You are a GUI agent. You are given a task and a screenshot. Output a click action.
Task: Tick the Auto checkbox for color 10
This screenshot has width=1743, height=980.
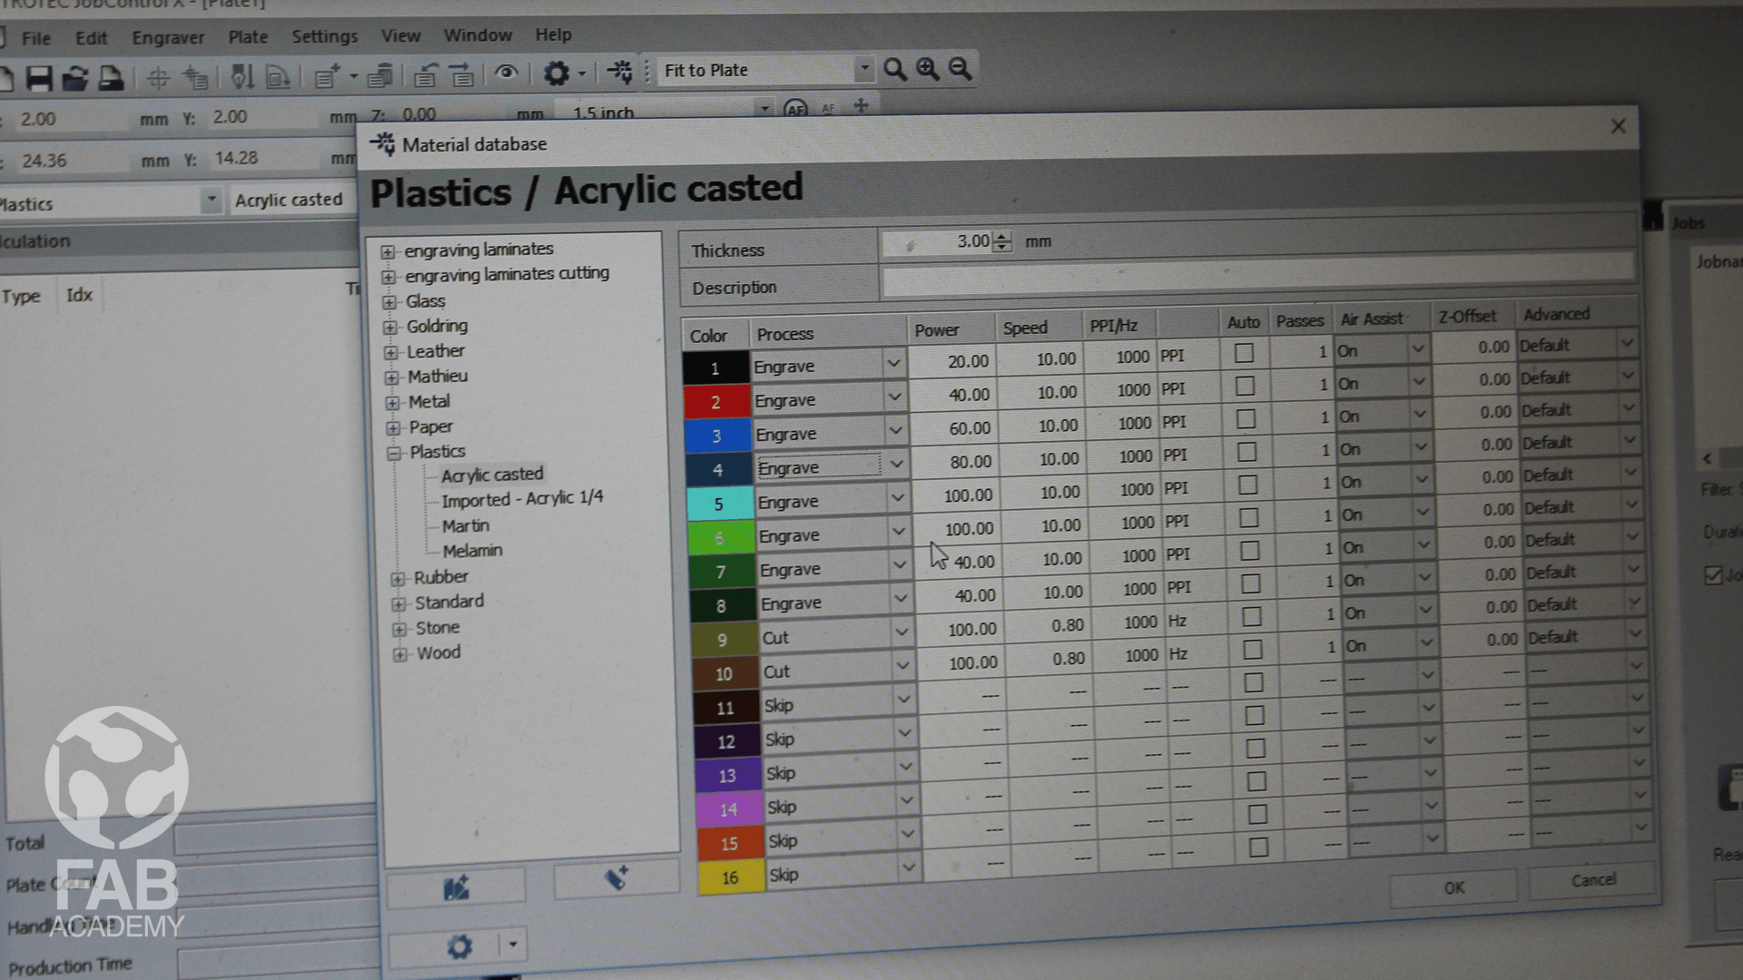coord(1252,650)
